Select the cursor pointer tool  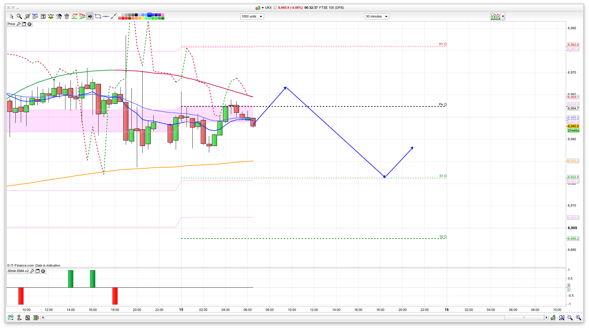tap(12, 17)
